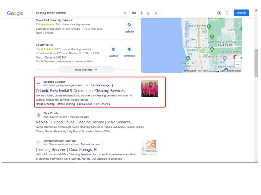Click bigbangcleaningservicesinc.com URL text

pyautogui.click(x=66, y=85)
